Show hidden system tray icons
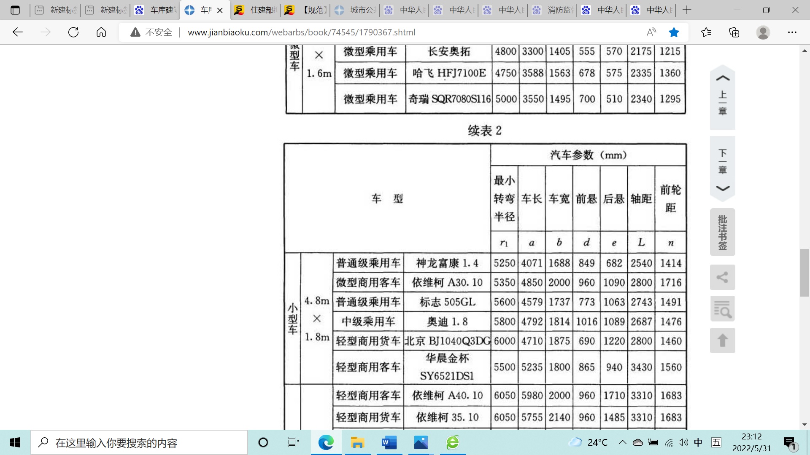This screenshot has height=455, width=810. tap(622, 442)
